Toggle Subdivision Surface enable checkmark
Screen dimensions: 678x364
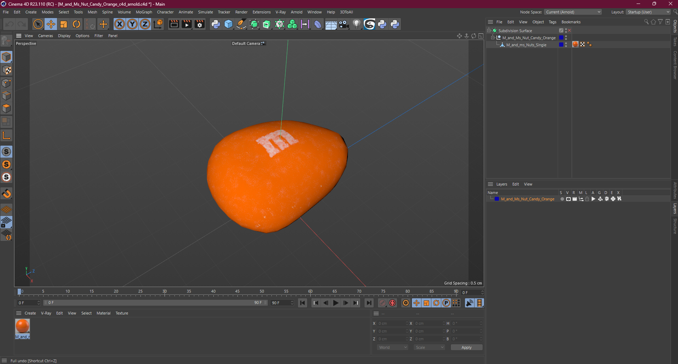click(x=569, y=31)
